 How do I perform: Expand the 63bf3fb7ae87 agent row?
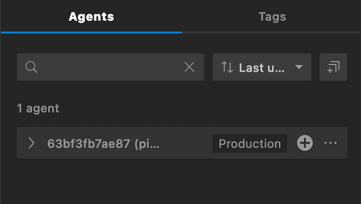click(x=31, y=143)
